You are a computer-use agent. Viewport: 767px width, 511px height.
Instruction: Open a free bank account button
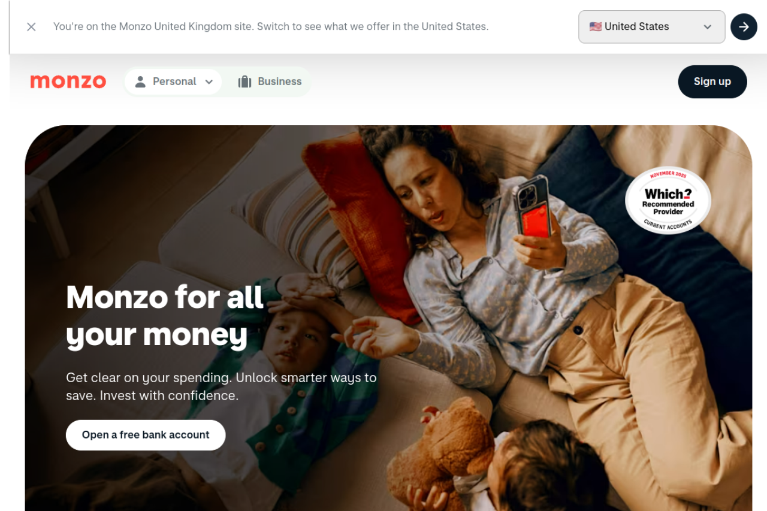(146, 435)
